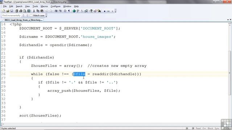Click the first block indent toolbar icon

[56, 11]
